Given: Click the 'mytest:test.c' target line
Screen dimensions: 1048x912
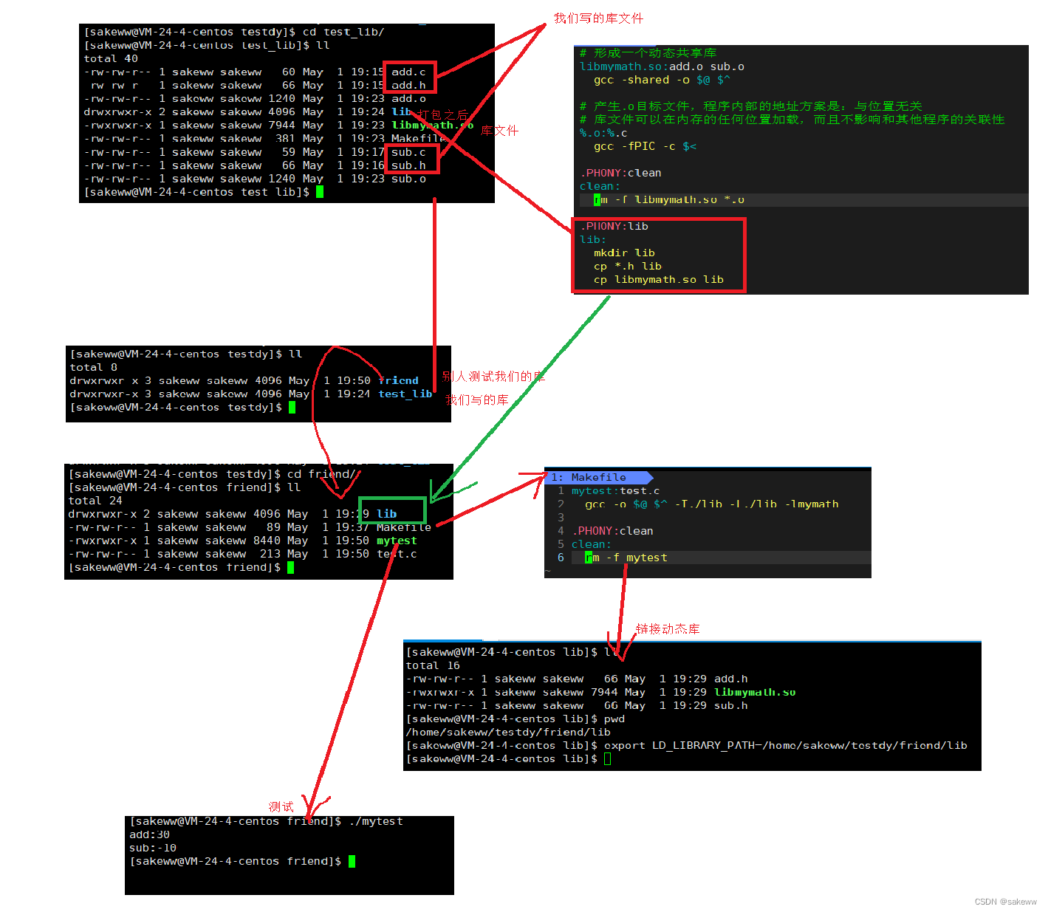Looking at the screenshot, I should tap(615, 490).
